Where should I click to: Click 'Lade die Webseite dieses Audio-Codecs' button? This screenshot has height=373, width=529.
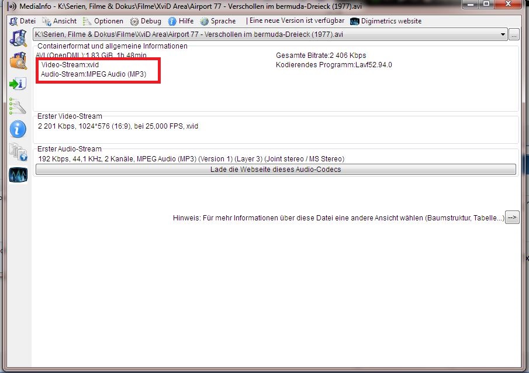click(276, 170)
